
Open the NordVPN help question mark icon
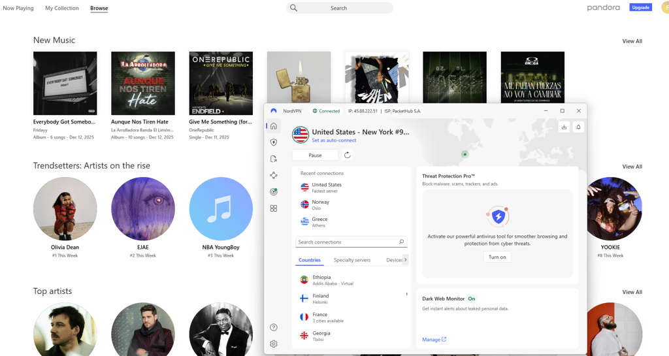[274, 327]
